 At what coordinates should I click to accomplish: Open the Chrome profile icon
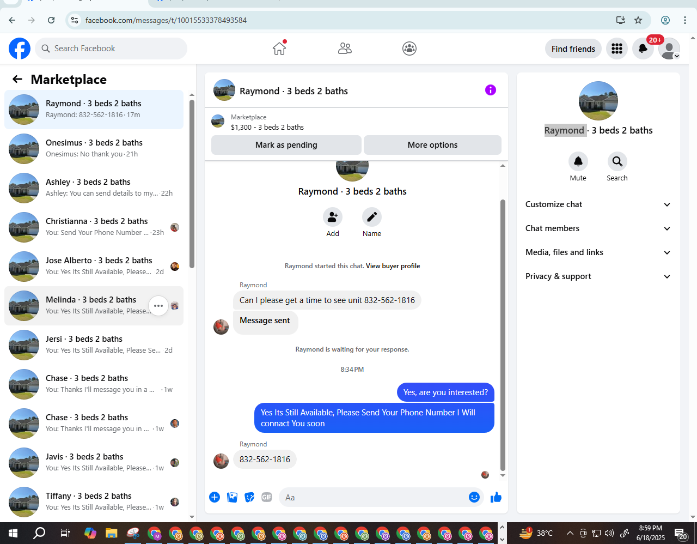tap(665, 20)
